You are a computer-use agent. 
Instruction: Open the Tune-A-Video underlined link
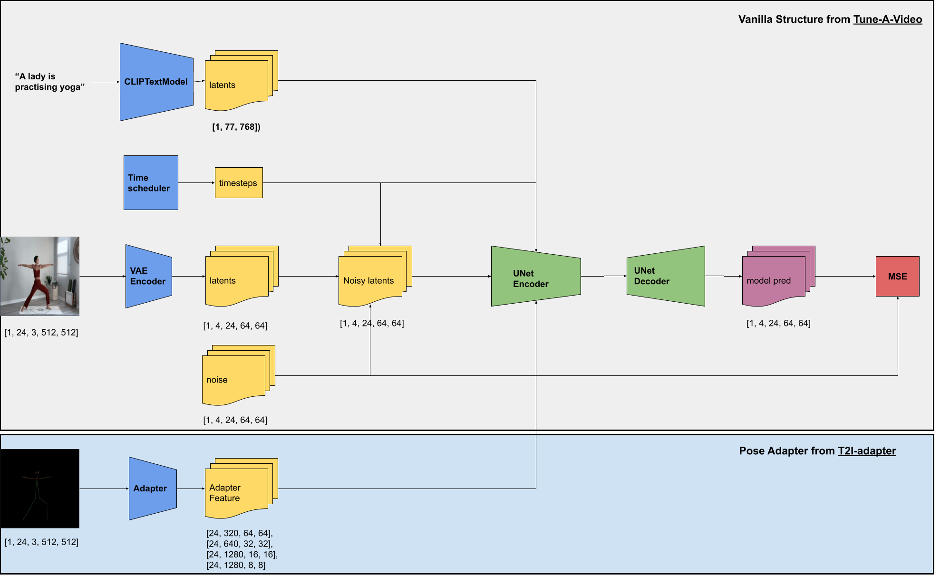tap(887, 19)
